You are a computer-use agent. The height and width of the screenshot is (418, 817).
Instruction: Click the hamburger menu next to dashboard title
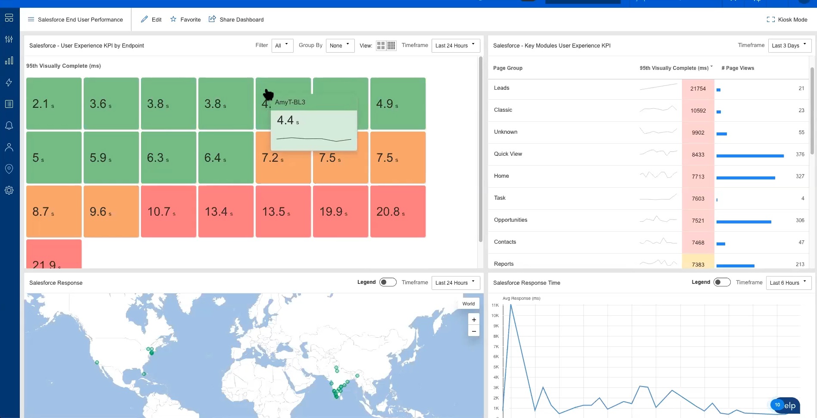tap(31, 19)
